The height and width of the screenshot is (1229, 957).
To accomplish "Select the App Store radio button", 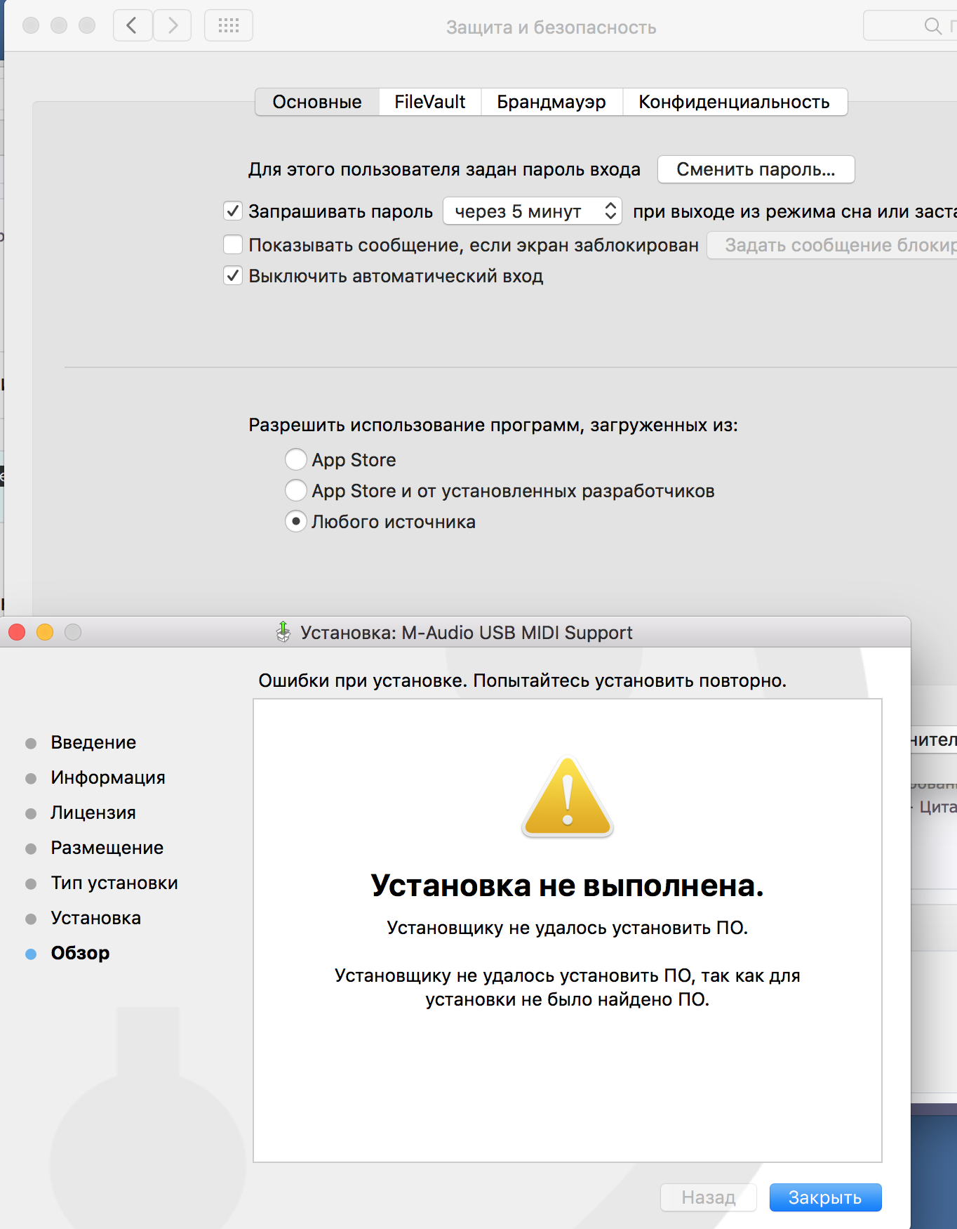I will tap(296, 459).
